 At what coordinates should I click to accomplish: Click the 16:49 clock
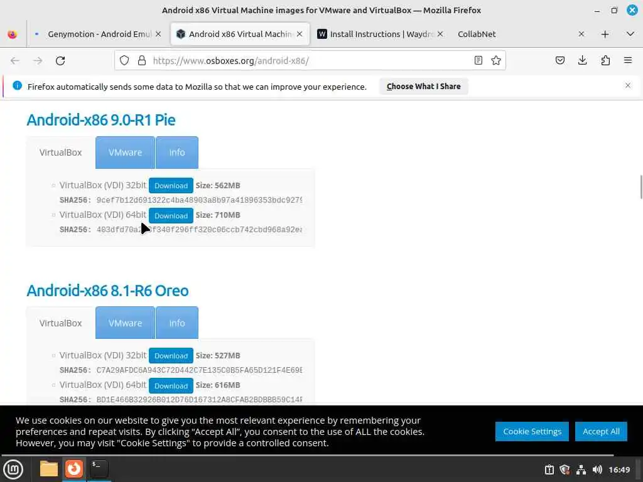619,469
